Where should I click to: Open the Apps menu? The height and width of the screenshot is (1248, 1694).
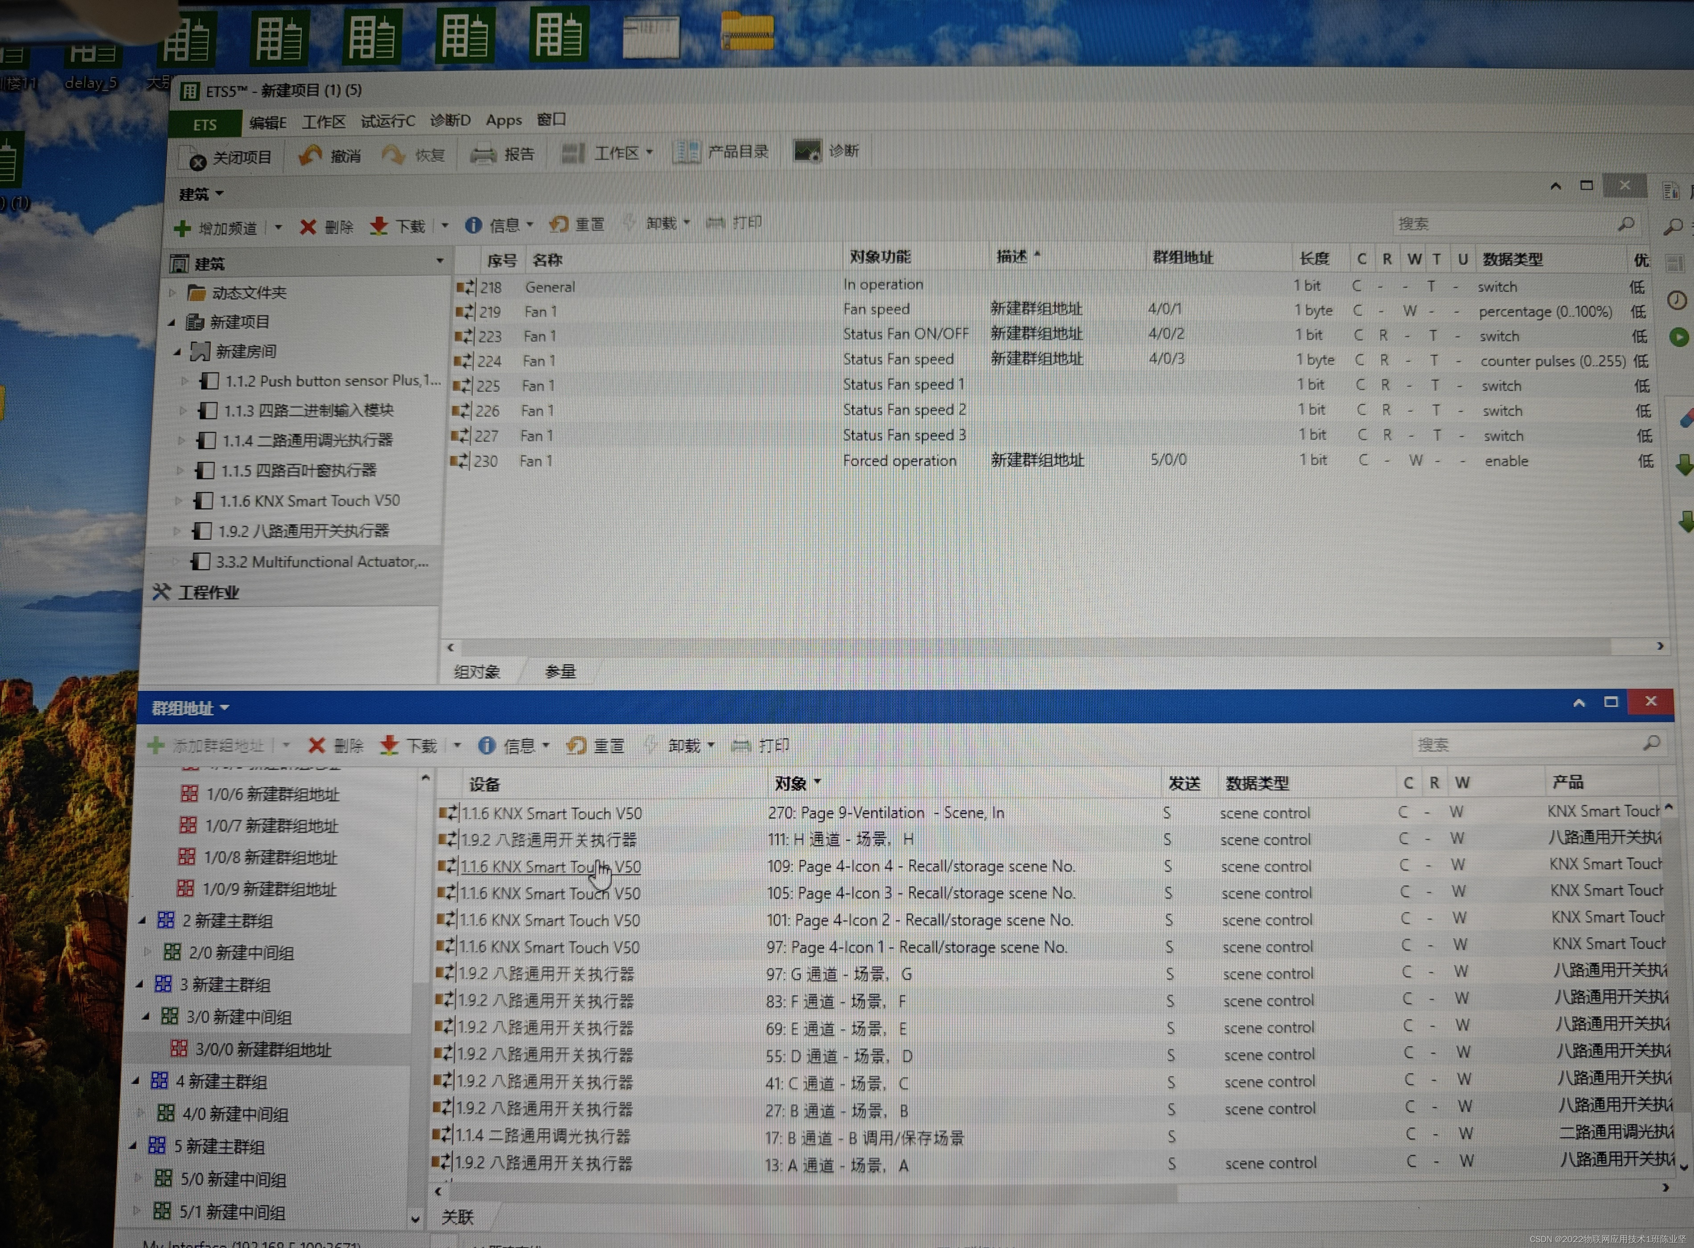pos(503,120)
